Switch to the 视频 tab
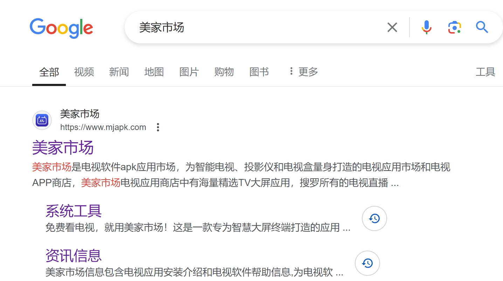This screenshot has width=503, height=281. [x=84, y=72]
